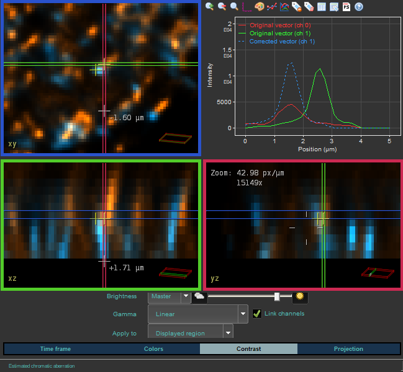Switch to the Colors tab

(153, 349)
